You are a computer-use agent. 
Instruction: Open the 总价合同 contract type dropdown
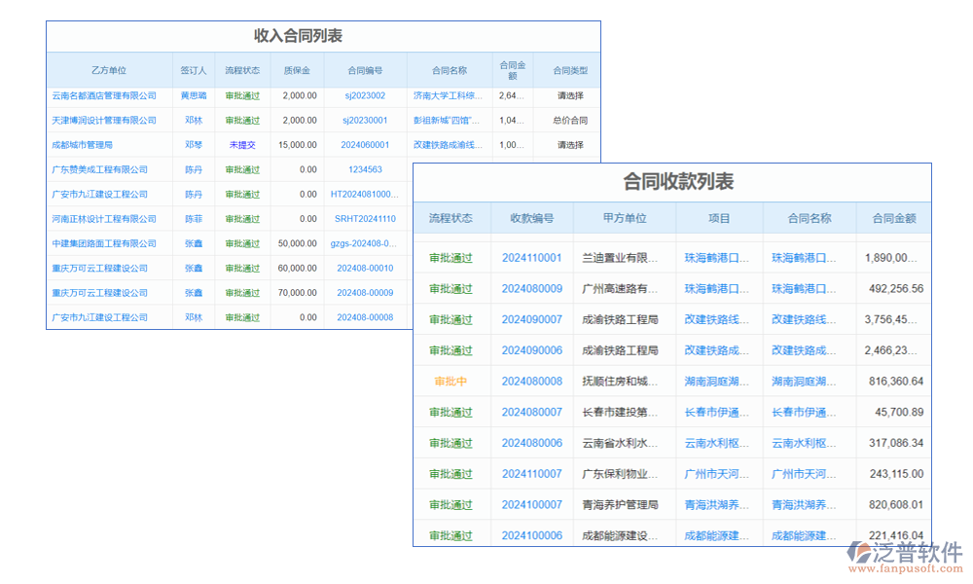569,120
